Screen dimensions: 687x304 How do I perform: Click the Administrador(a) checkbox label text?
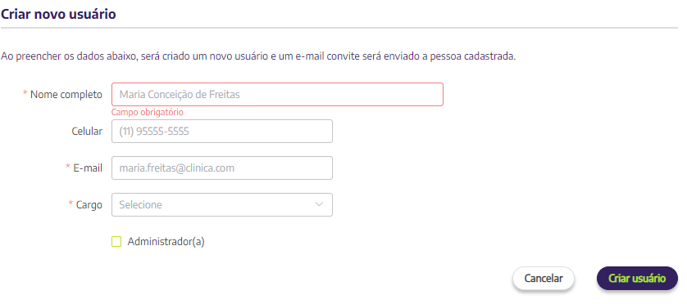pos(166,242)
